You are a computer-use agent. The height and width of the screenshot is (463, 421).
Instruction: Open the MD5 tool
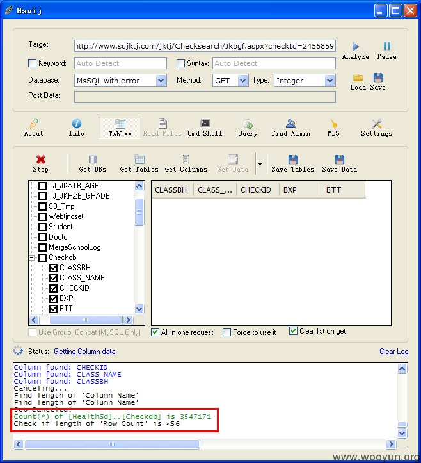(x=334, y=128)
